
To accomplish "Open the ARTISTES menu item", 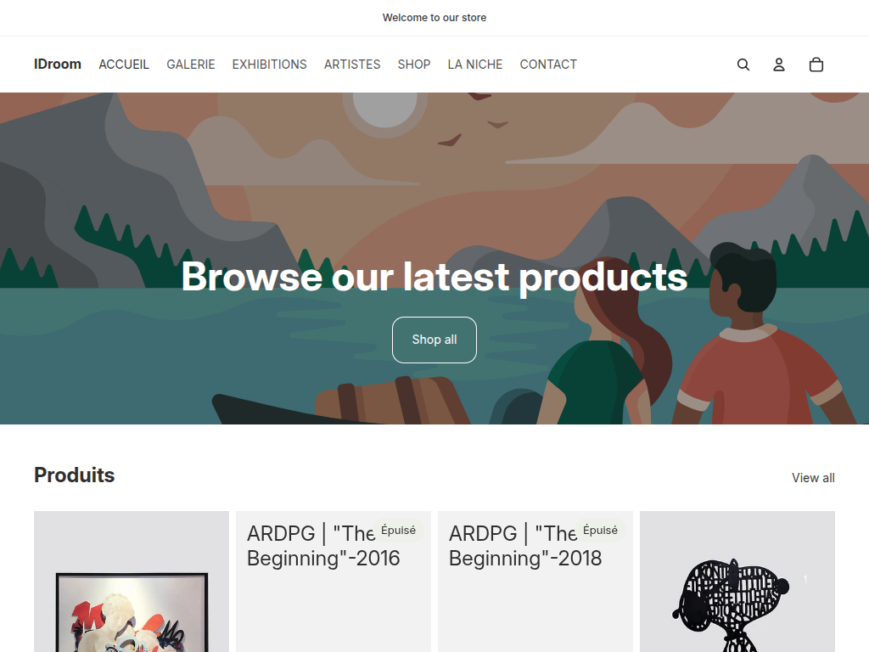I will pyautogui.click(x=352, y=65).
